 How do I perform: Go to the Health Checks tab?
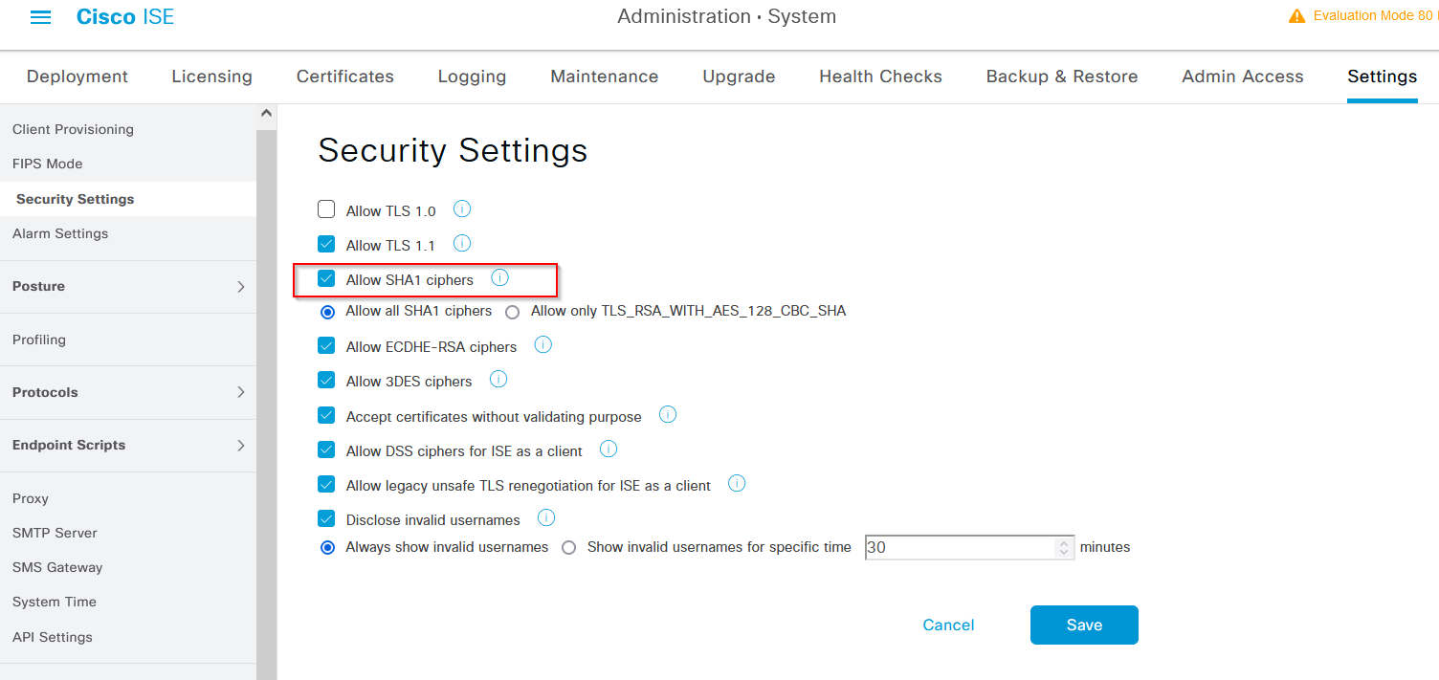click(x=880, y=77)
